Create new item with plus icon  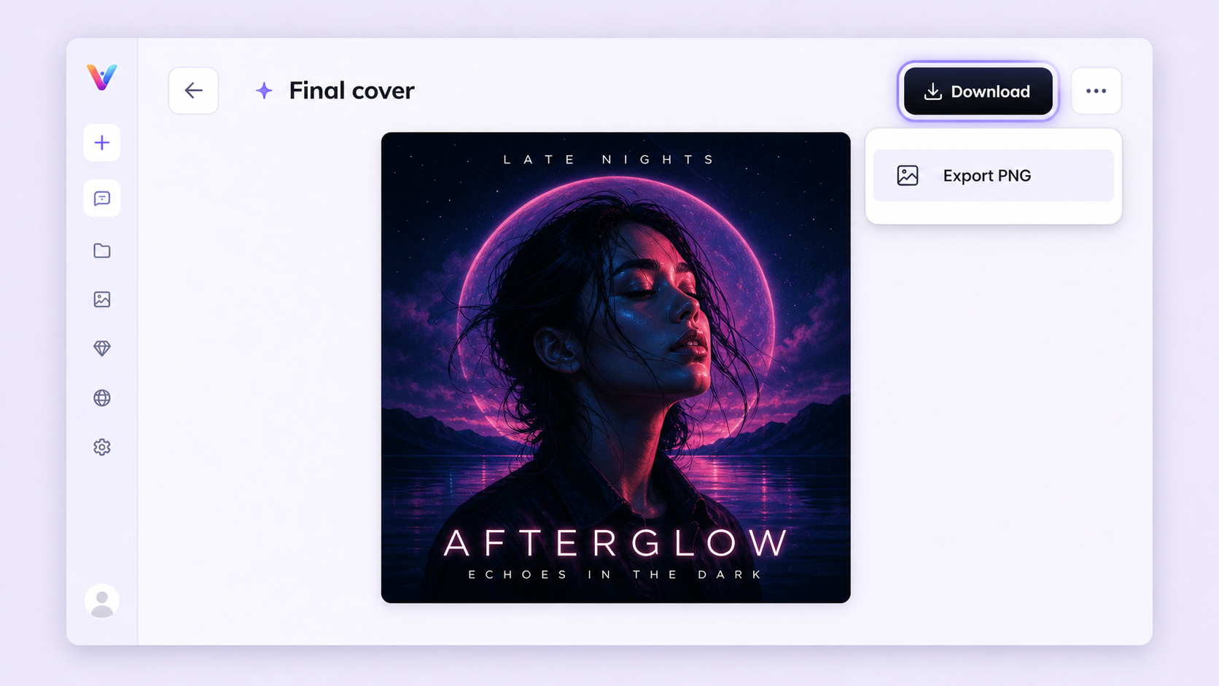tap(102, 143)
